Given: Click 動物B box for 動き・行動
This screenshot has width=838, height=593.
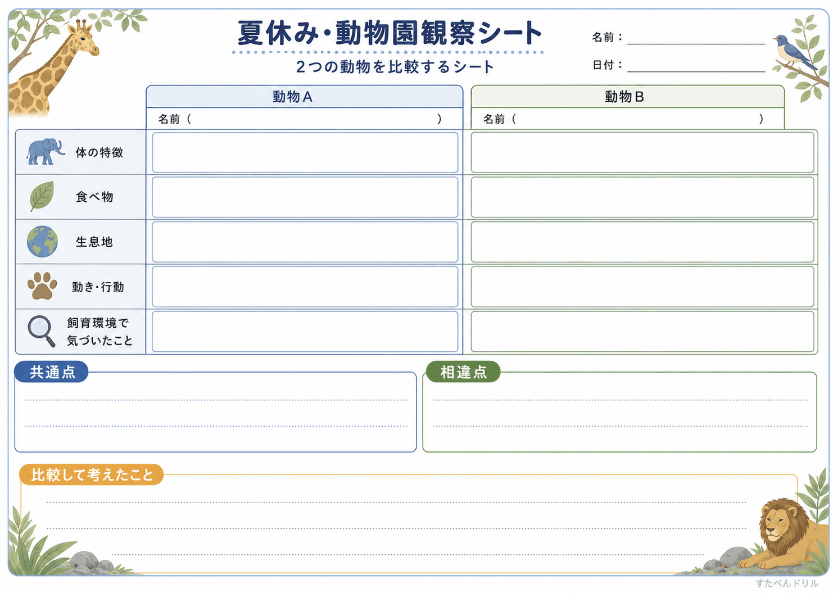Looking at the screenshot, I should coord(642,287).
